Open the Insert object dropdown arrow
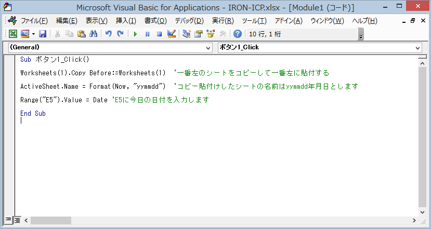 [34, 34]
